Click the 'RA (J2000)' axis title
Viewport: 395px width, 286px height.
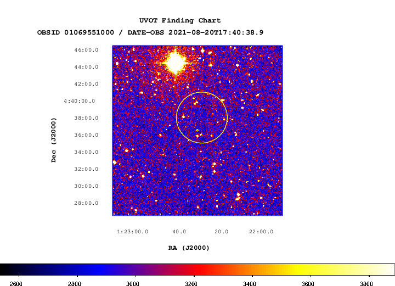[189, 248]
